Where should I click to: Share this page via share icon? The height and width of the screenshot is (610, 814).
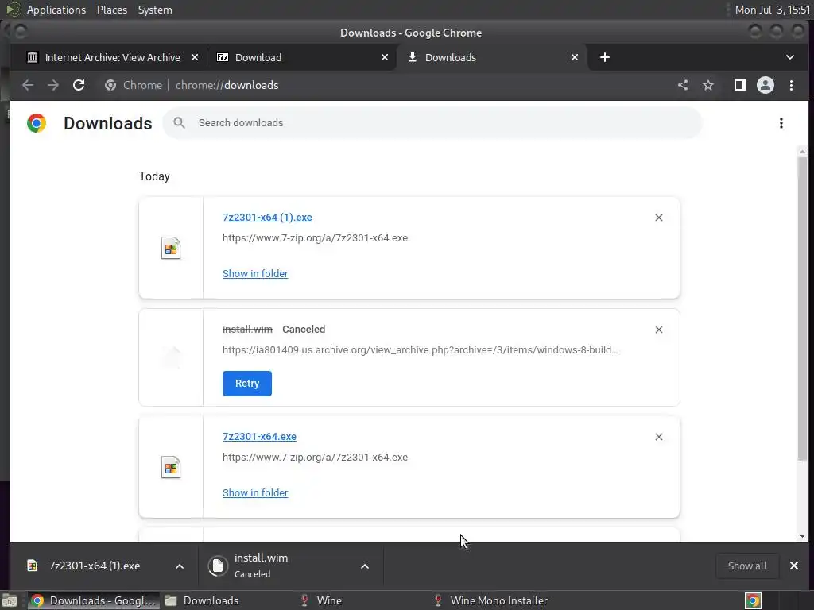click(x=683, y=85)
